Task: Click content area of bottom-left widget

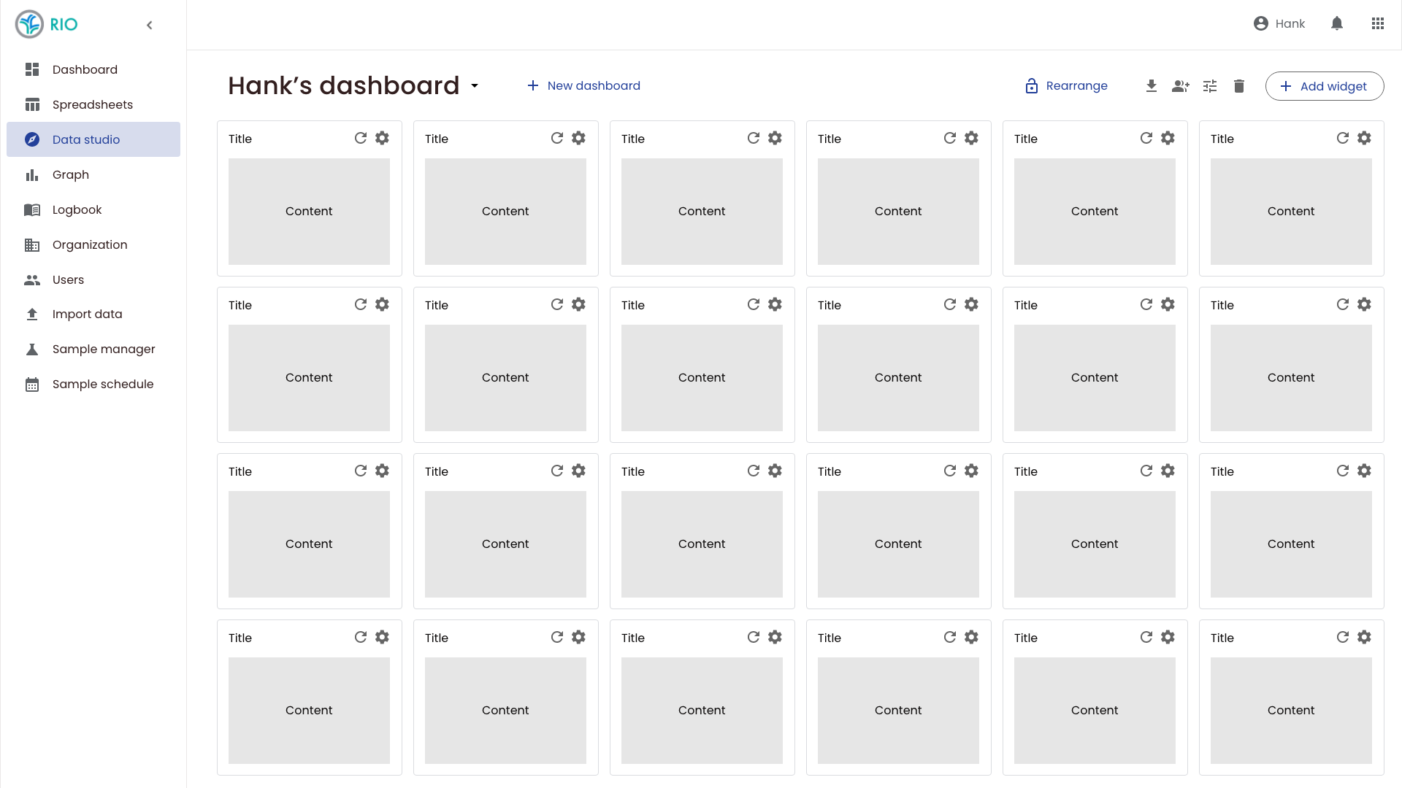Action: click(309, 710)
